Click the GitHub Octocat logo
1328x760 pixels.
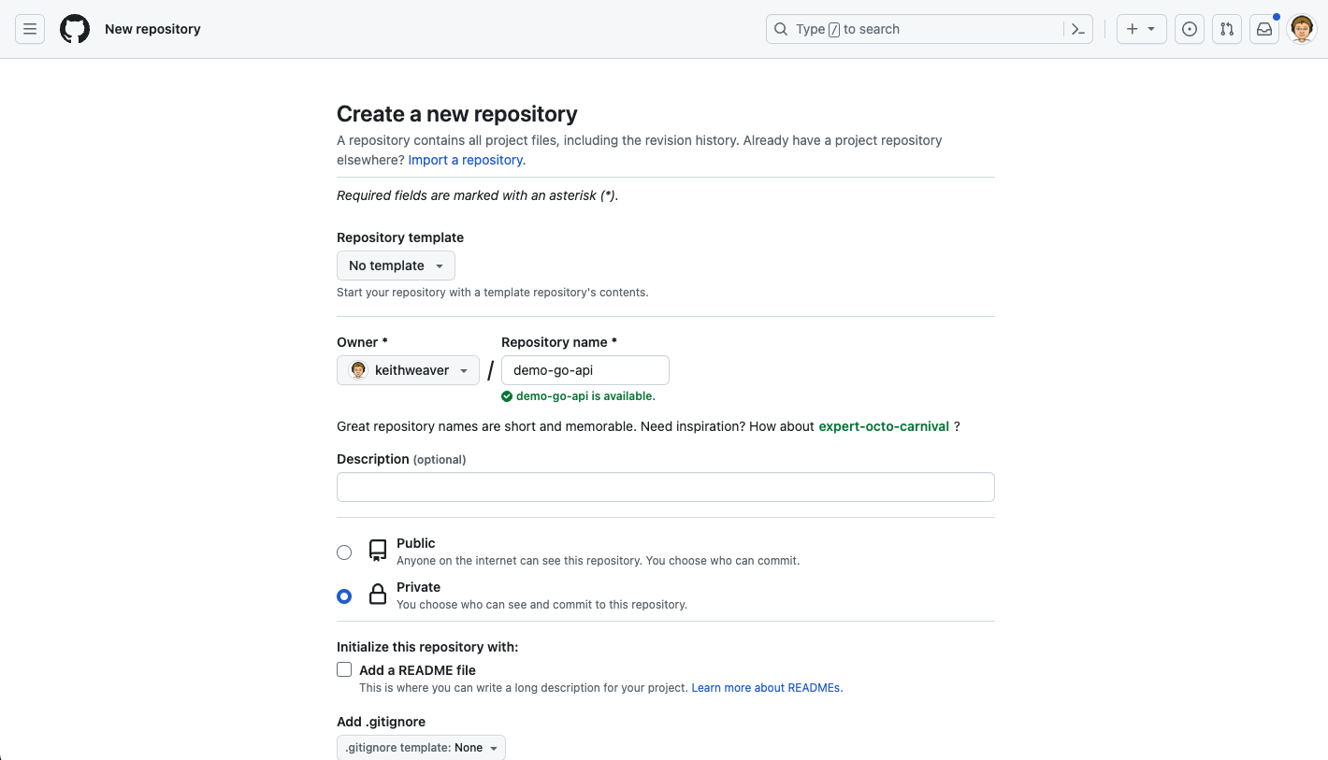coord(75,29)
